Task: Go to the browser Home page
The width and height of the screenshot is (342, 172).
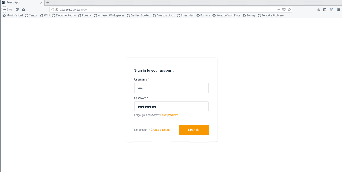Action: (23, 10)
